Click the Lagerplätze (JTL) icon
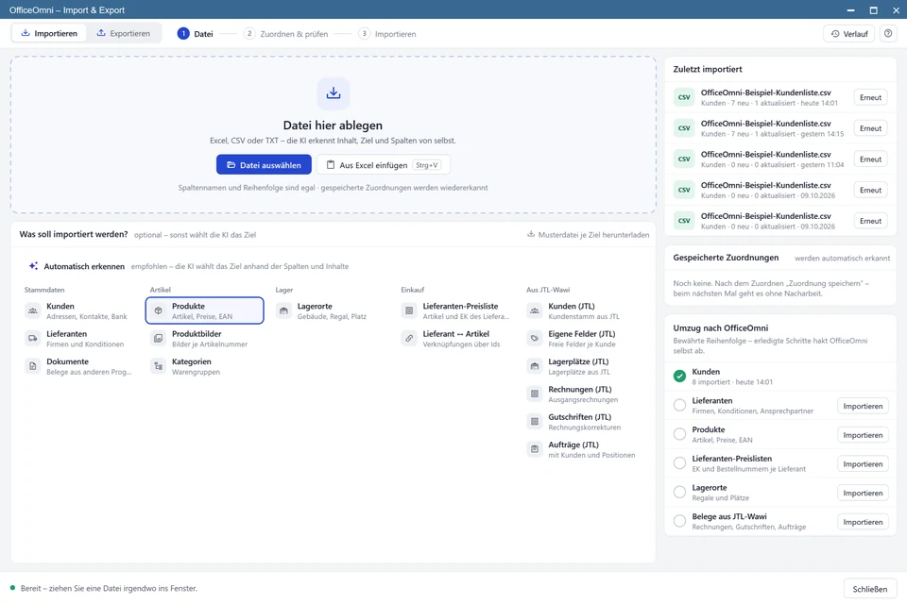This screenshot has height=604, width=907. pos(535,366)
